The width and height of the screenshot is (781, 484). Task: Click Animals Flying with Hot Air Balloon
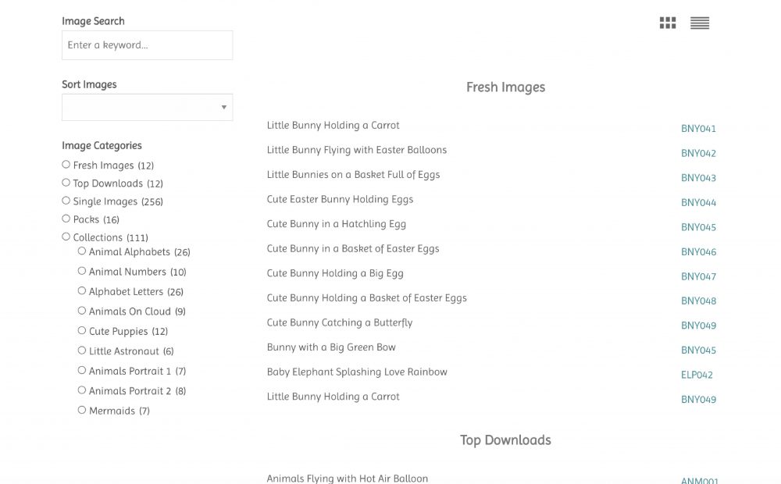[348, 479]
